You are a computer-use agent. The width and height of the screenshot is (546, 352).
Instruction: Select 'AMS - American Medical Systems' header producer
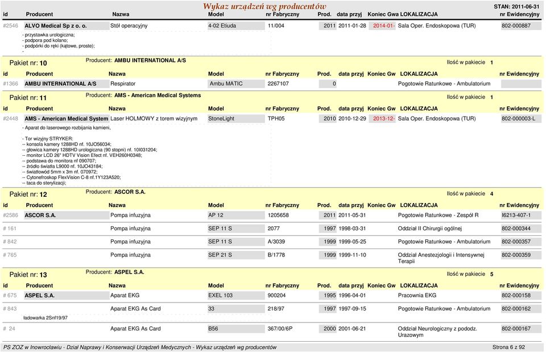click(158, 96)
